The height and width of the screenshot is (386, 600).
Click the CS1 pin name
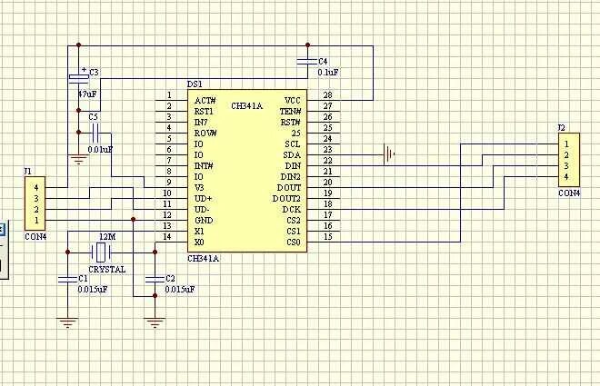pyautogui.click(x=294, y=232)
